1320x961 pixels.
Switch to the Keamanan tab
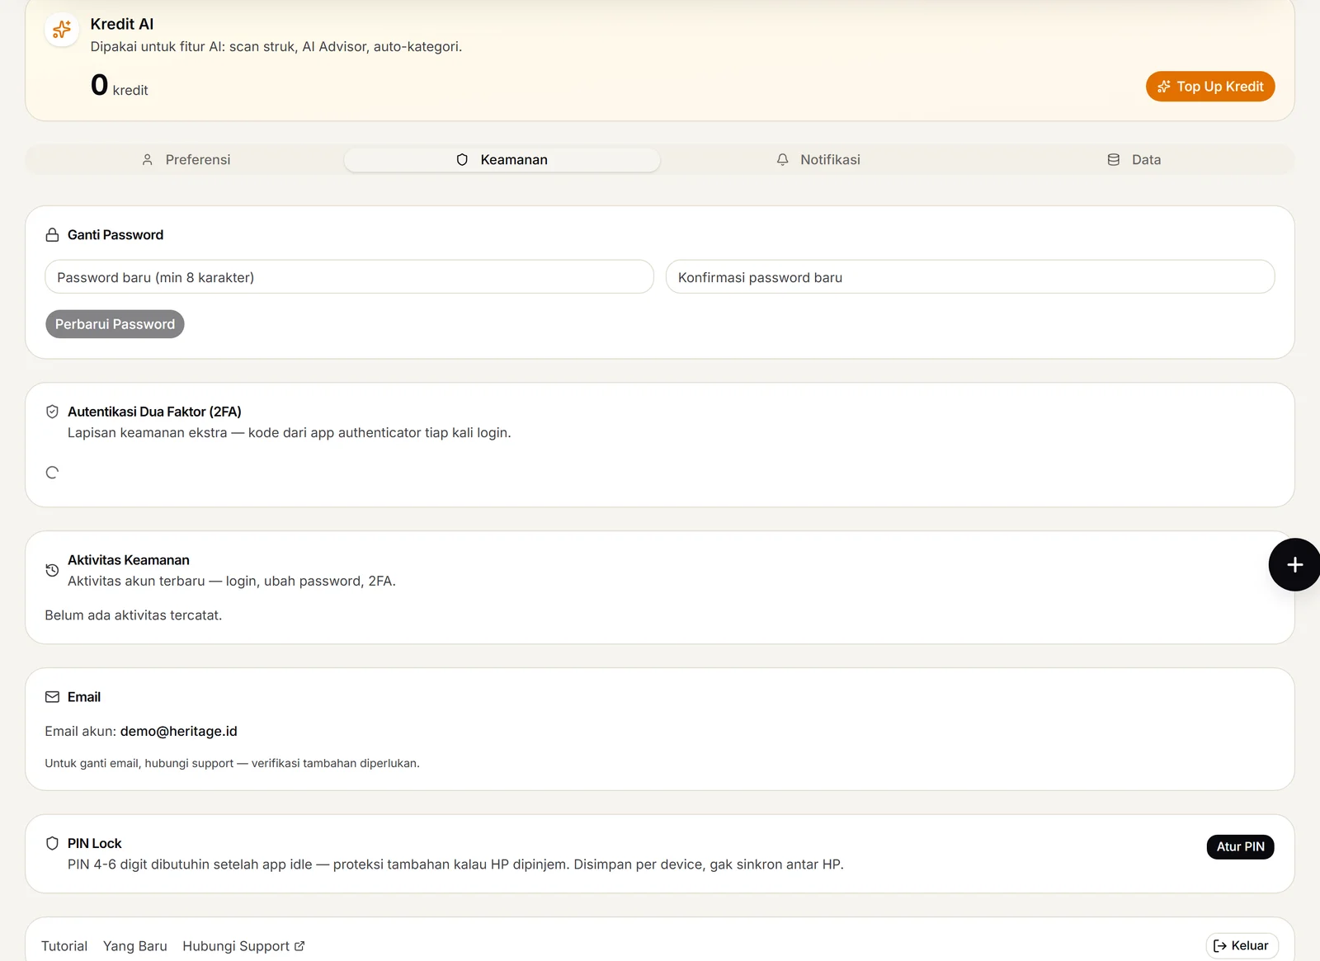(x=502, y=160)
